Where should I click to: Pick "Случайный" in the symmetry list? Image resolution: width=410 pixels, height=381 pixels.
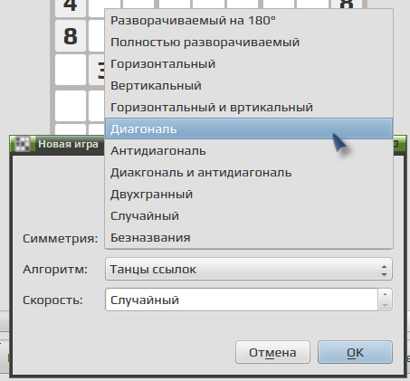(249, 216)
